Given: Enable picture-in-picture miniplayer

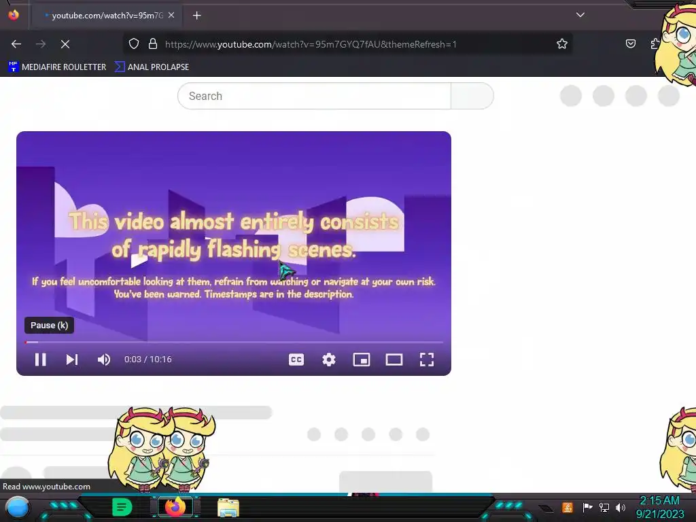Looking at the screenshot, I should pos(362,360).
